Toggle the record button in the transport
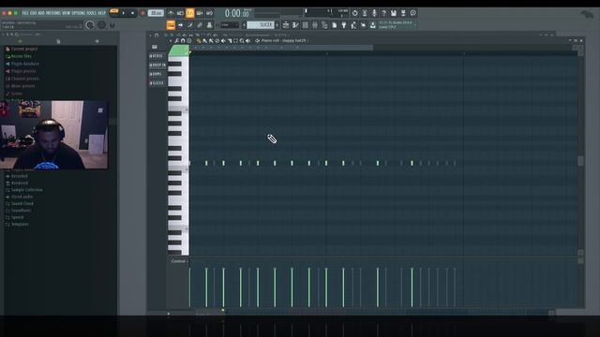 [142, 13]
